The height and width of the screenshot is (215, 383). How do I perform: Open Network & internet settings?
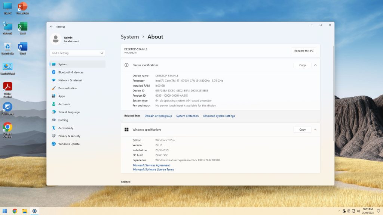(77, 80)
